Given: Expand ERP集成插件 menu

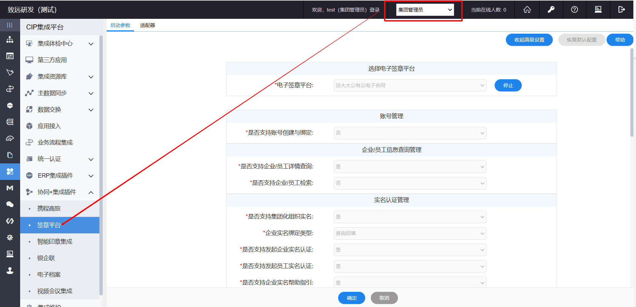Looking at the screenshot, I should point(60,176).
